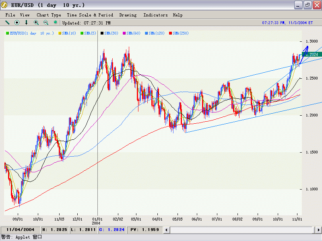322x241 pixels.
Task: Open the Indicators menu
Action: (155, 15)
